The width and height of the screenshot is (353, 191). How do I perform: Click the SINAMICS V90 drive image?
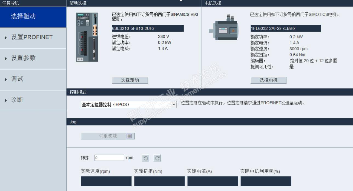point(87,37)
